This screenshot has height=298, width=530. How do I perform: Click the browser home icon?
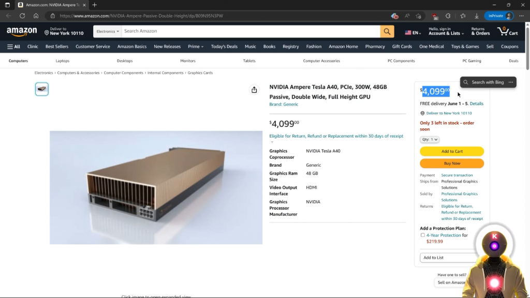(x=36, y=16)
